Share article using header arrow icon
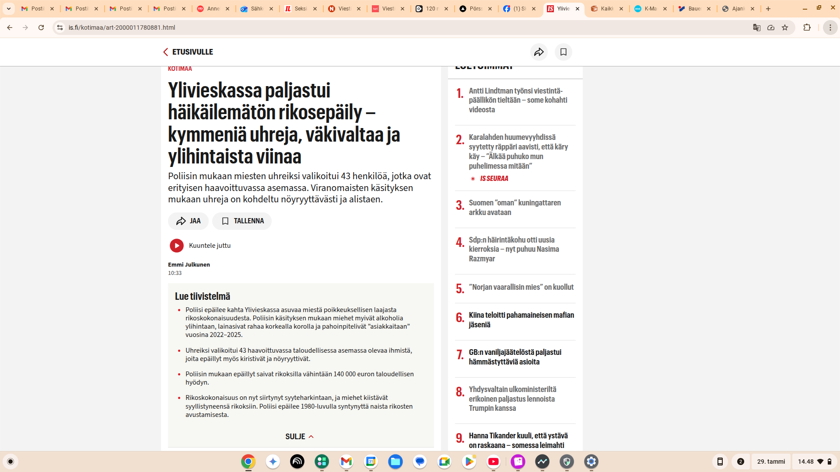The width and height of the screenshot is (840, 472). tap(539, 52)
